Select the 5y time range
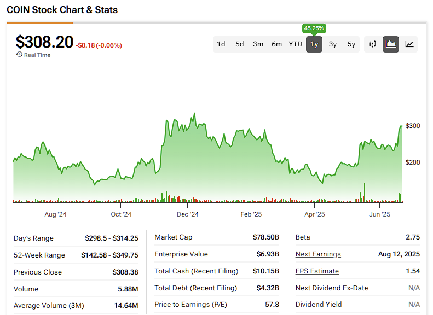433x315 pixels. point(351,44)
